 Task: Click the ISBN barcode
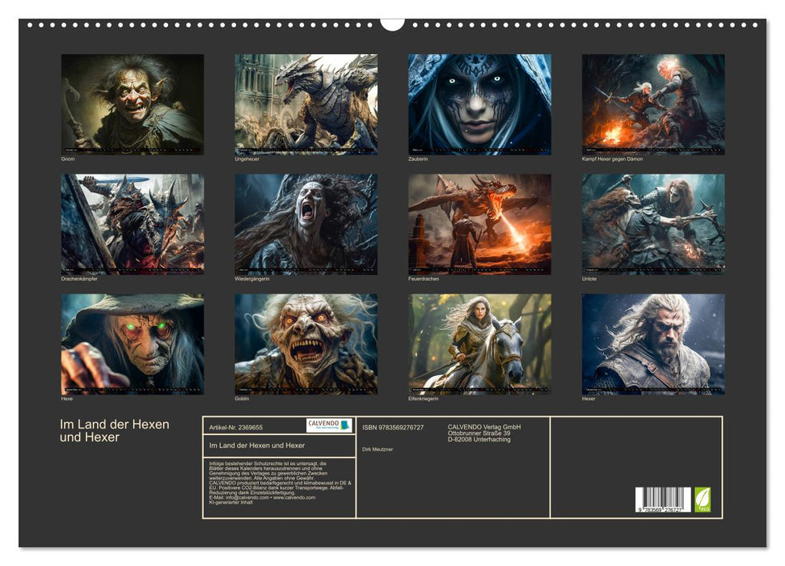(x=663, y=500)
